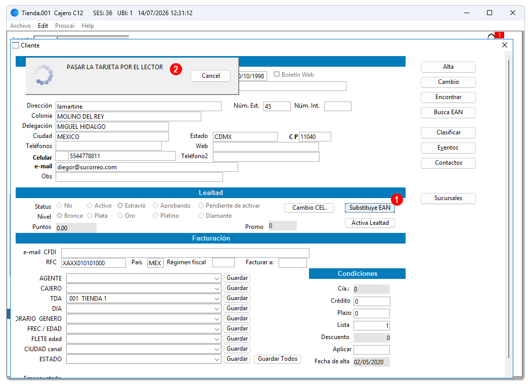
Task: Open Eventos
Action: 448,148
